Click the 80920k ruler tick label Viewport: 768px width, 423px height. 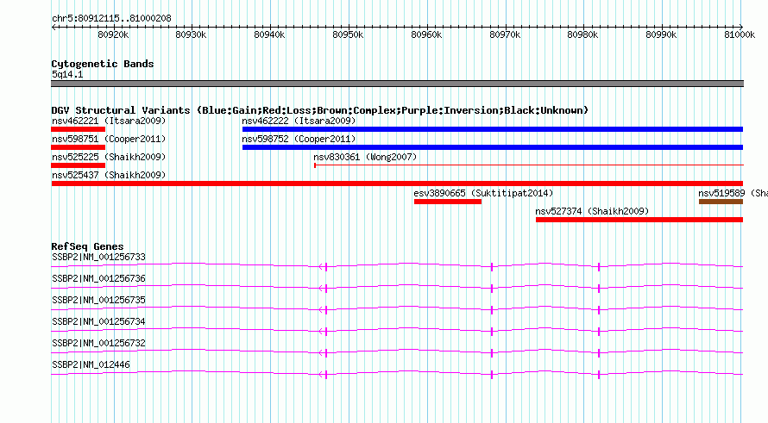coord(113,34)
